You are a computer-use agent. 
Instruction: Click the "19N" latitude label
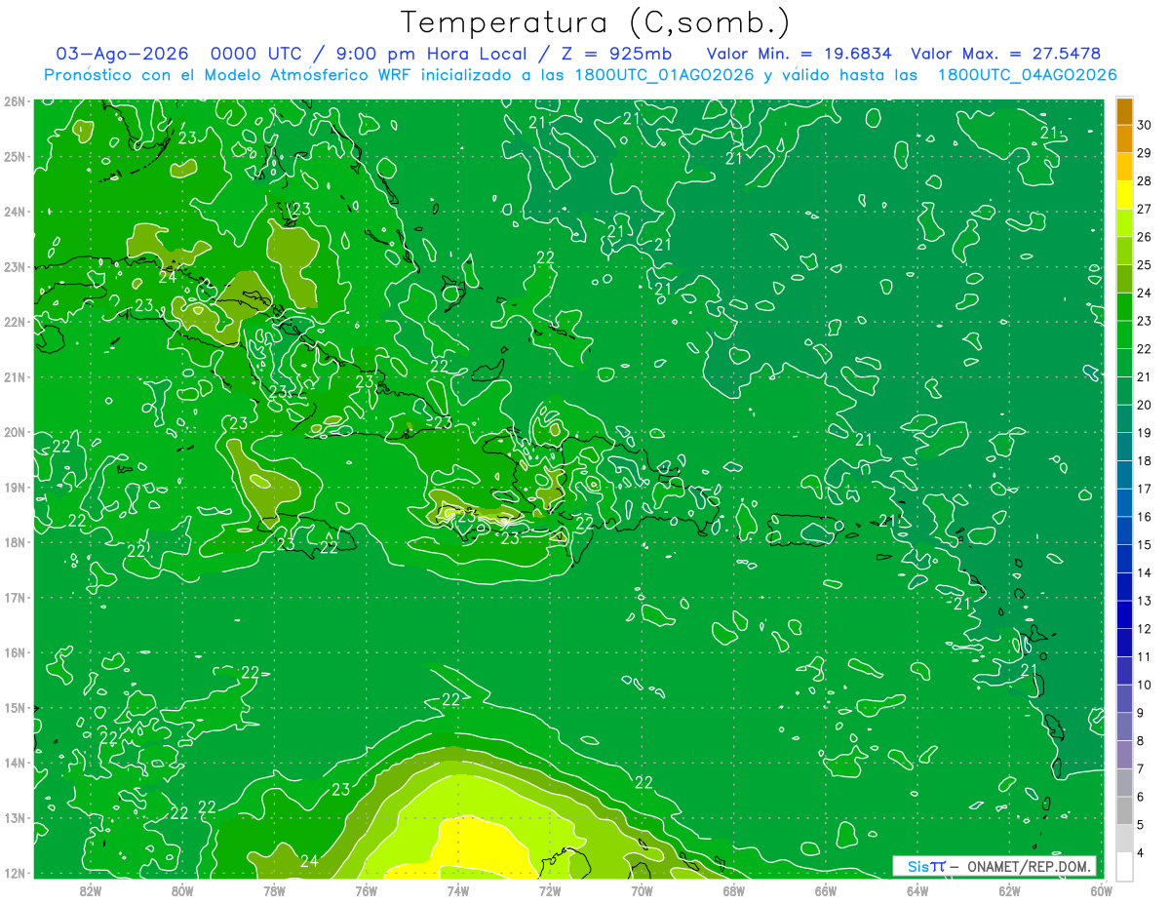[x=15, y=488]
